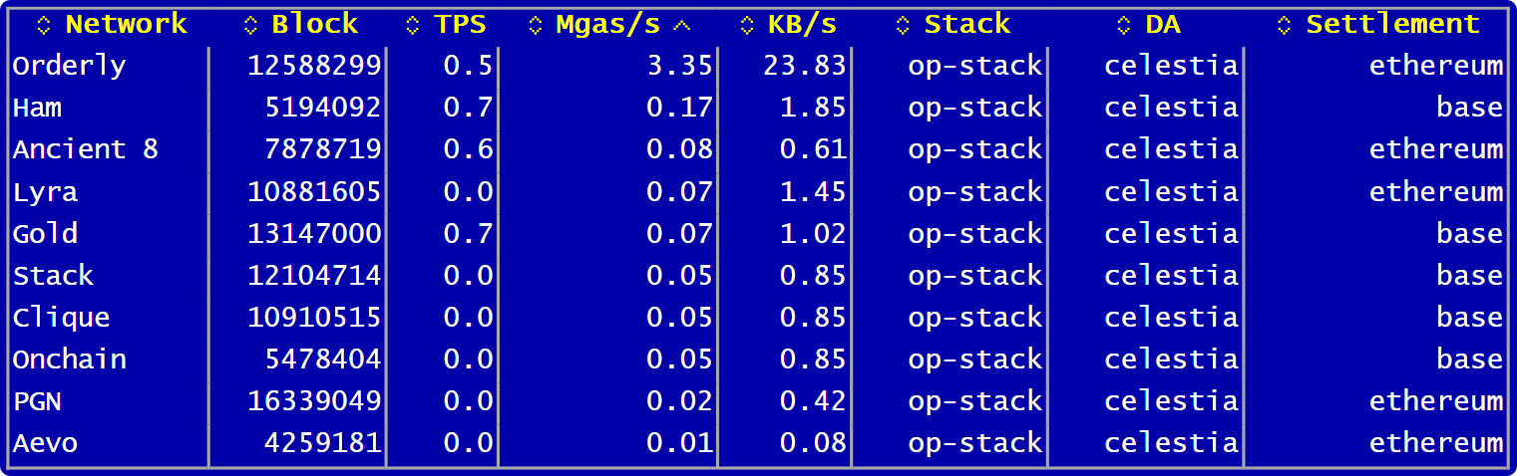Click the 0.08 KB/s value in Aevo row
The image size is (1517, 476).
pos(814,442)
